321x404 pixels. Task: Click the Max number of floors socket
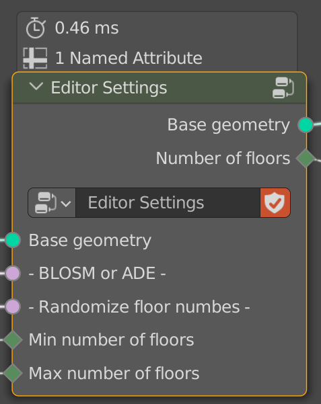pos(13,373)
